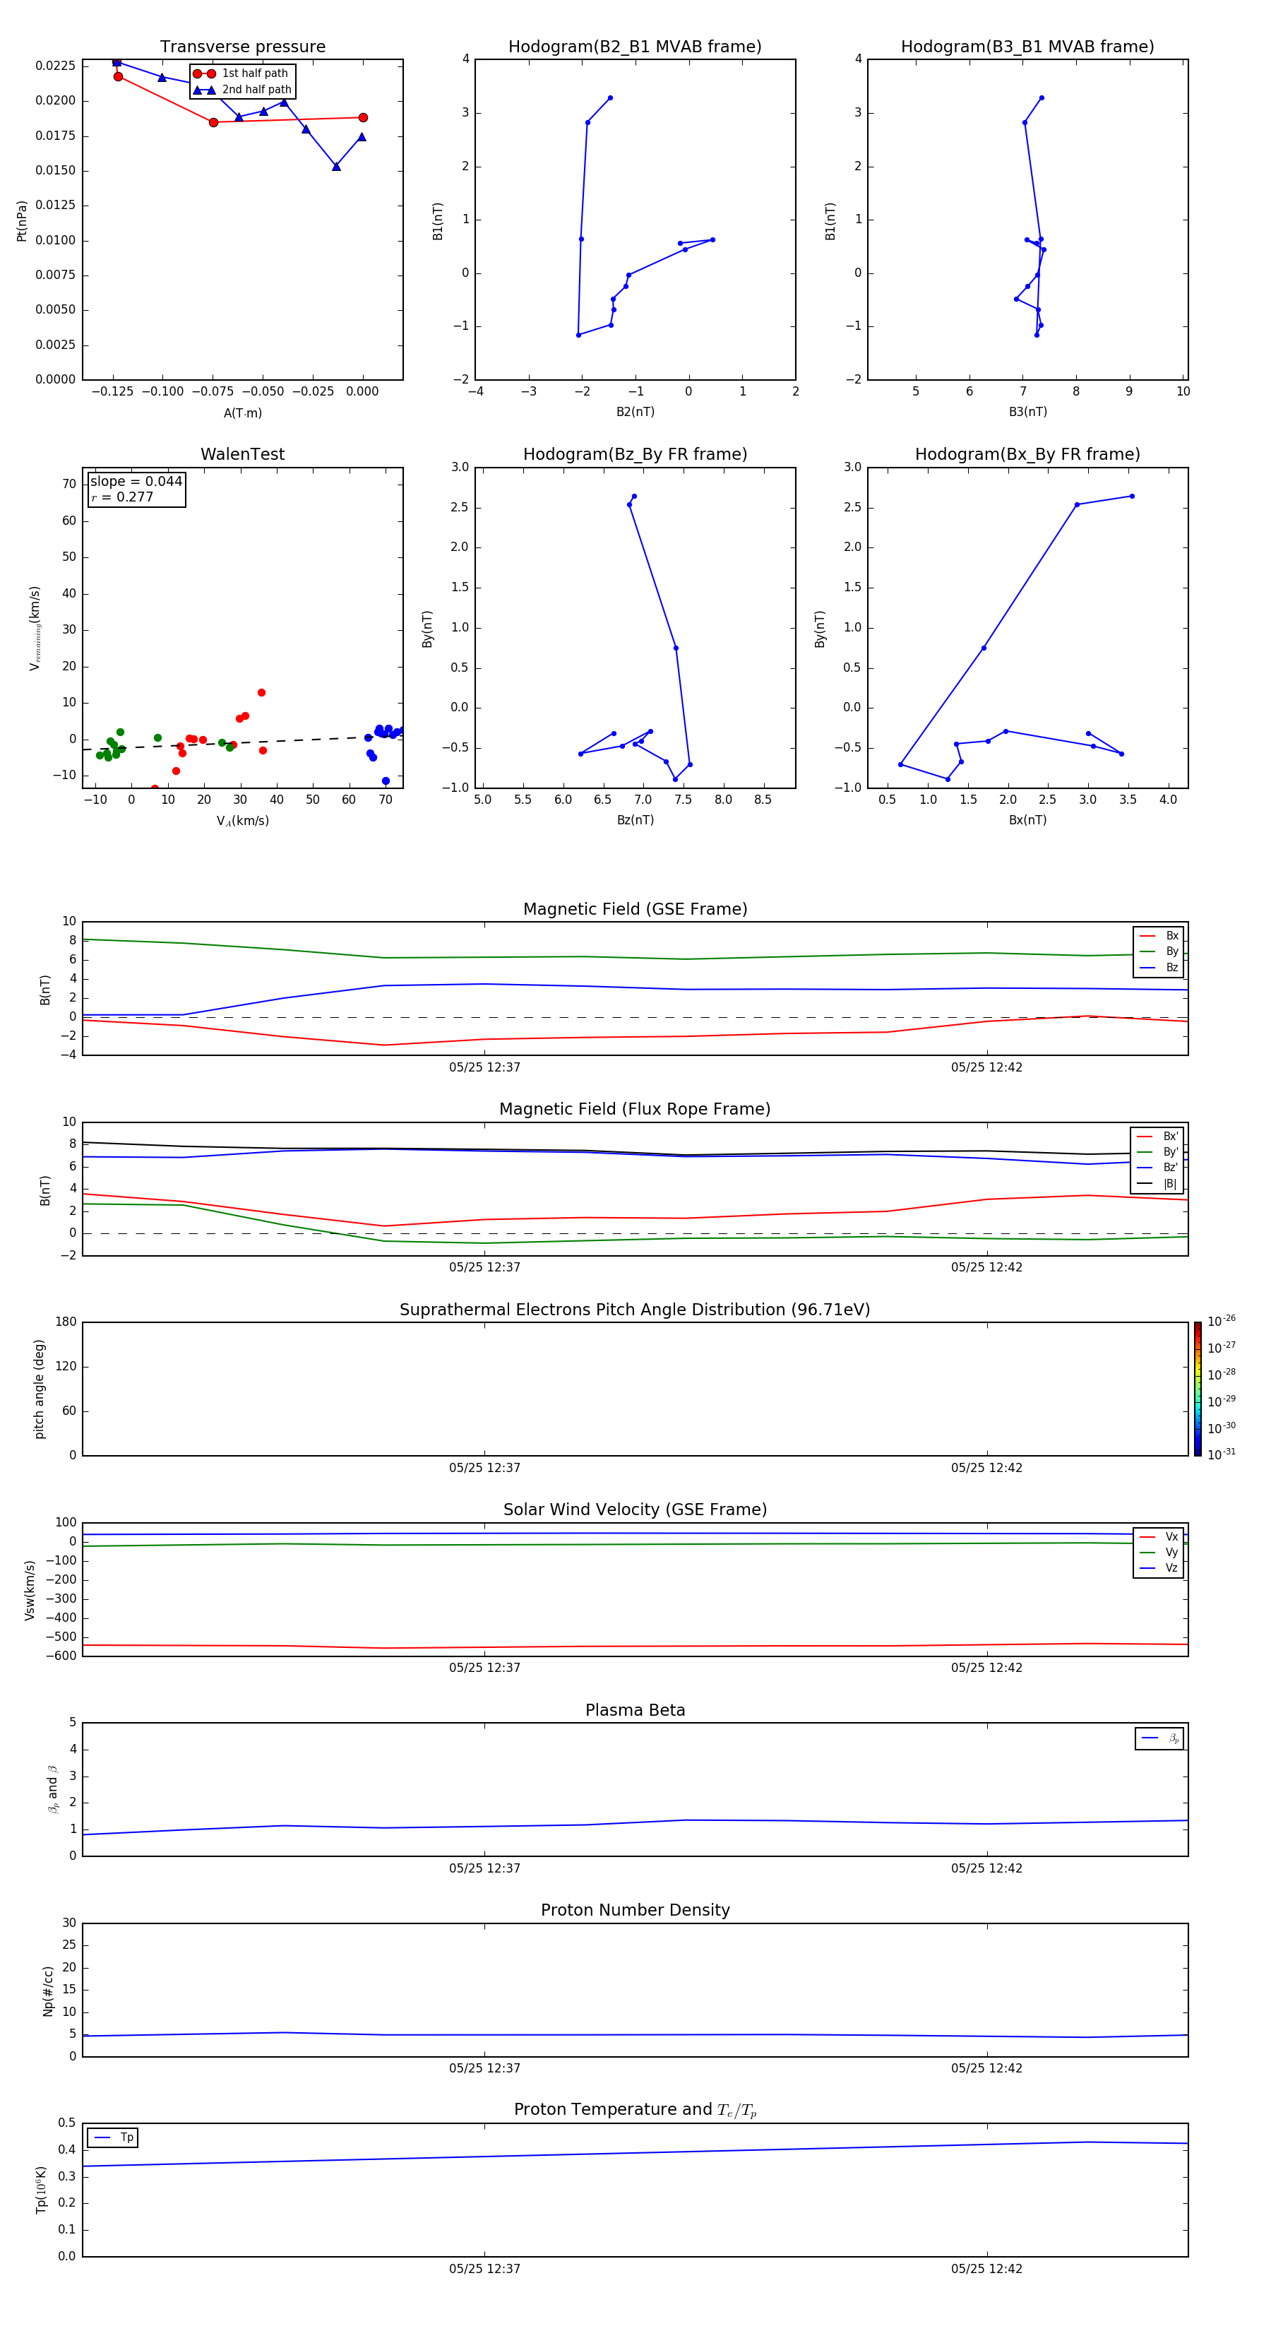The image size is (1271, 2331).
Task: Click the 'Bz(nT)' x-axis label
Action: point(635,820)
